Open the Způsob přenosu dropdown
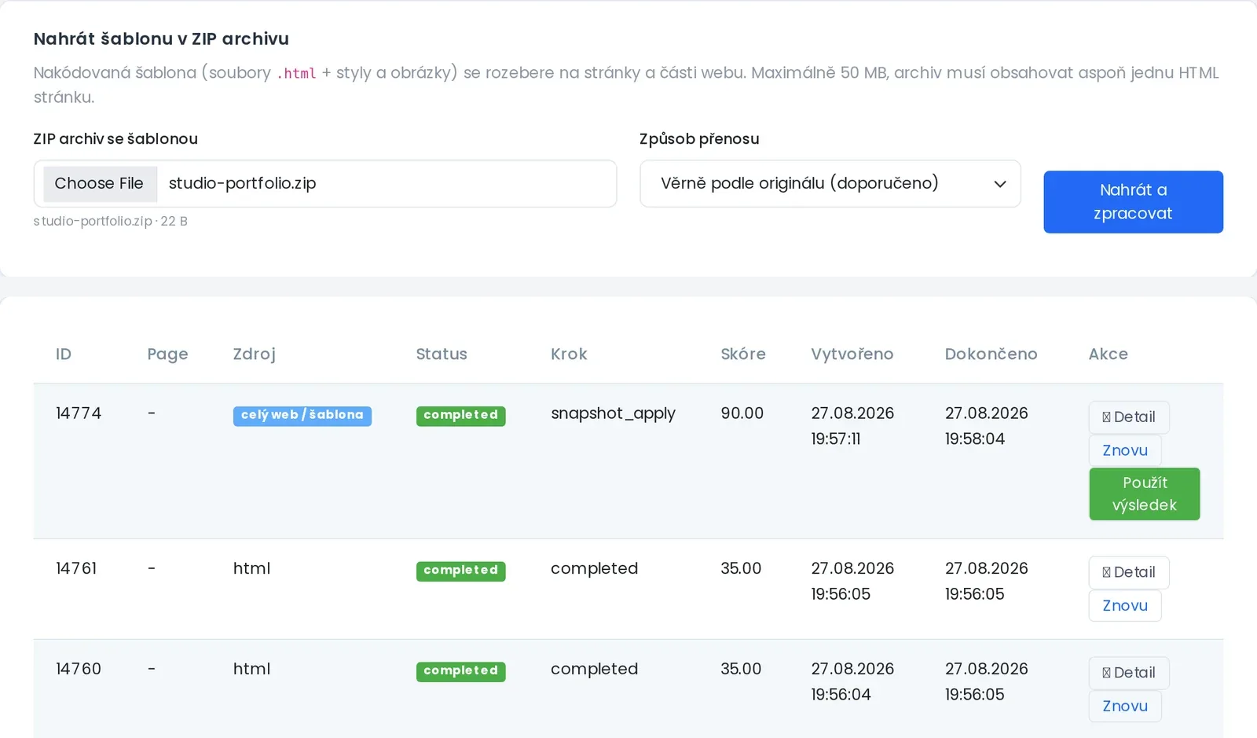Image resolution: width=1257 pixels, height=738 pixels. click(x=830, y=184)
